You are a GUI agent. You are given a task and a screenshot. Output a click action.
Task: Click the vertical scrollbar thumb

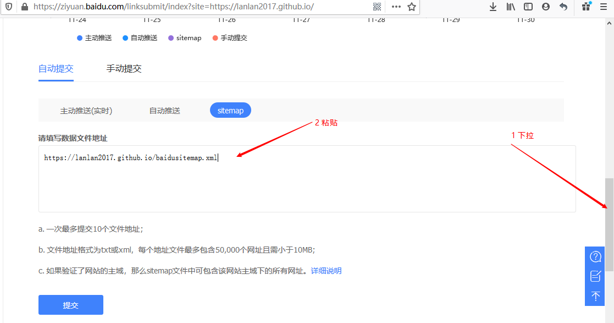point(609,224)
